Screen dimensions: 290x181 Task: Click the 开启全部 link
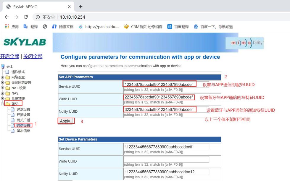click(10, 56)
